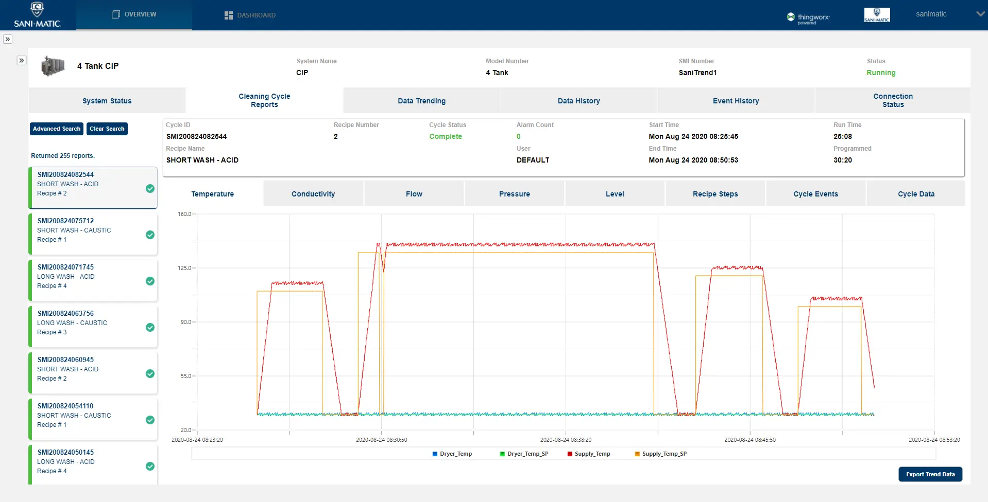Click the 4 Tank CIP machine thumbnail
The height and width of the screenshot is (502, 988).
point(53,66)
